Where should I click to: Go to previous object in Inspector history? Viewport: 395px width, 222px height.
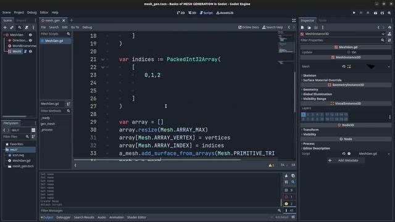click(x=378, y=27)
